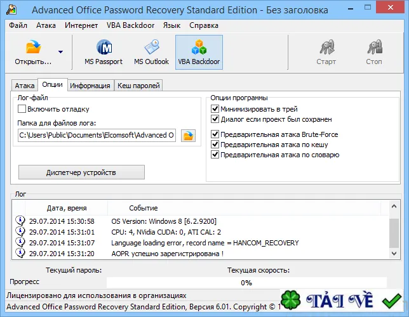The image size is (409, 317).
Task: Expand the Открыть dropdown arrow
Action: pos(60,52)
